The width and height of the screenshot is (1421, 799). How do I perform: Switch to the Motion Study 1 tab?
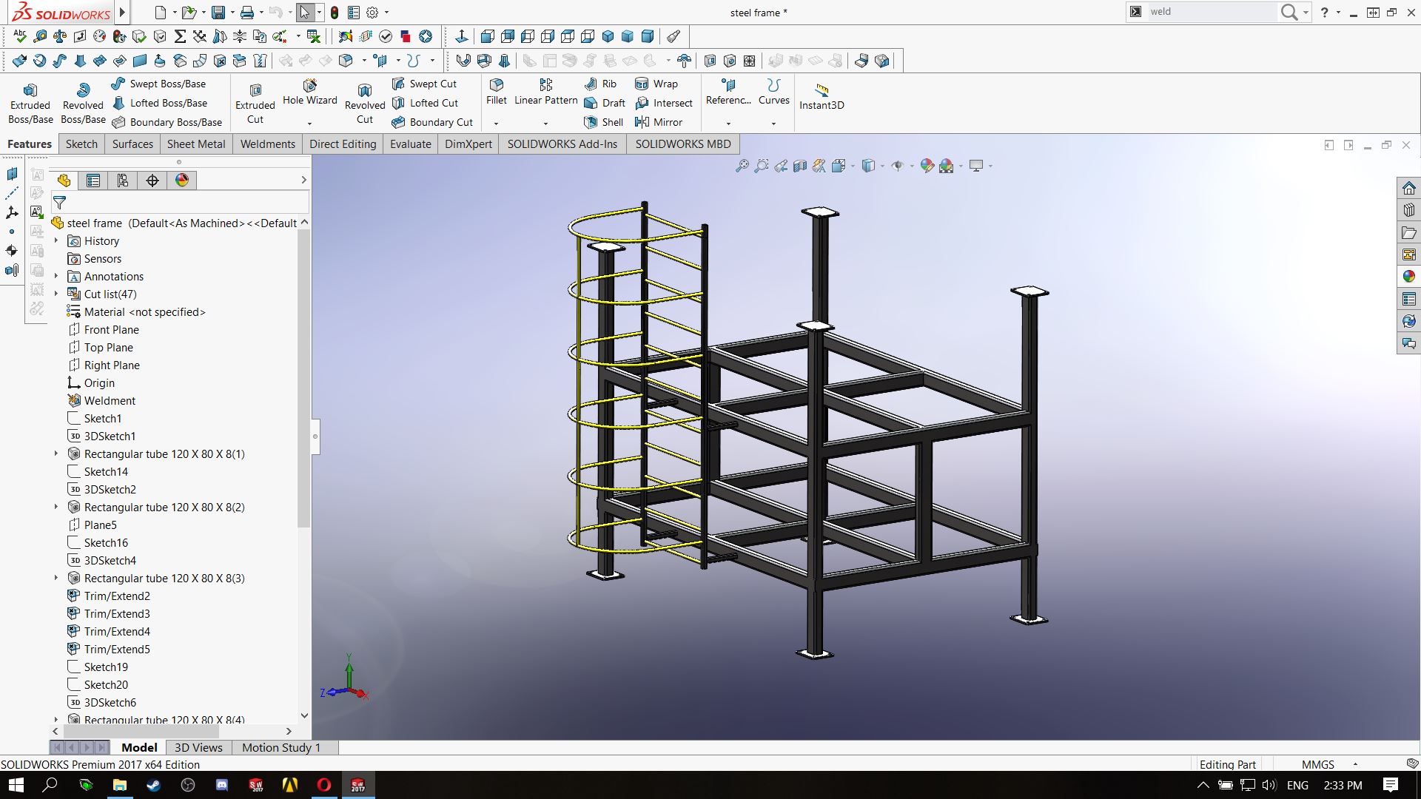click(280, 747)
